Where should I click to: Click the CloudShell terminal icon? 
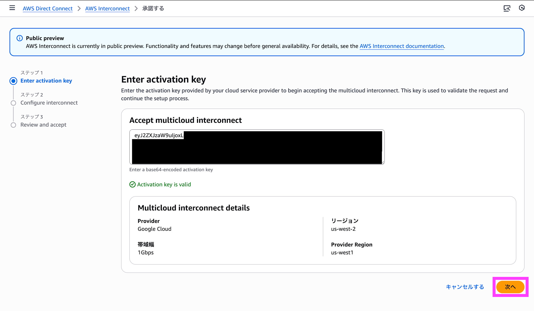pyautogui.click(x=506, y=8)
